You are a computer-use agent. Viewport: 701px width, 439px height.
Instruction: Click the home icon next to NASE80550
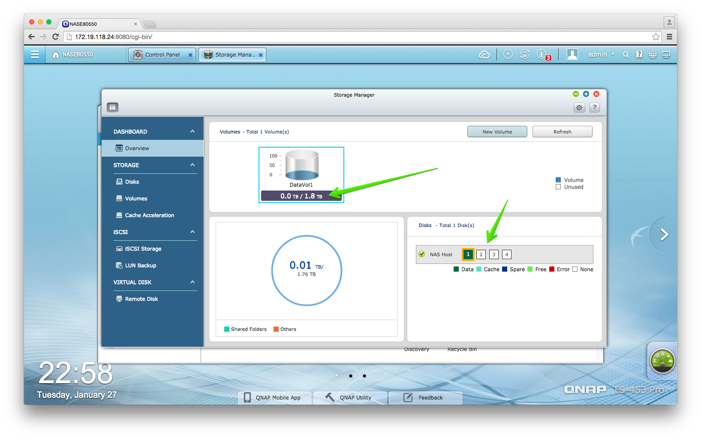56,54
